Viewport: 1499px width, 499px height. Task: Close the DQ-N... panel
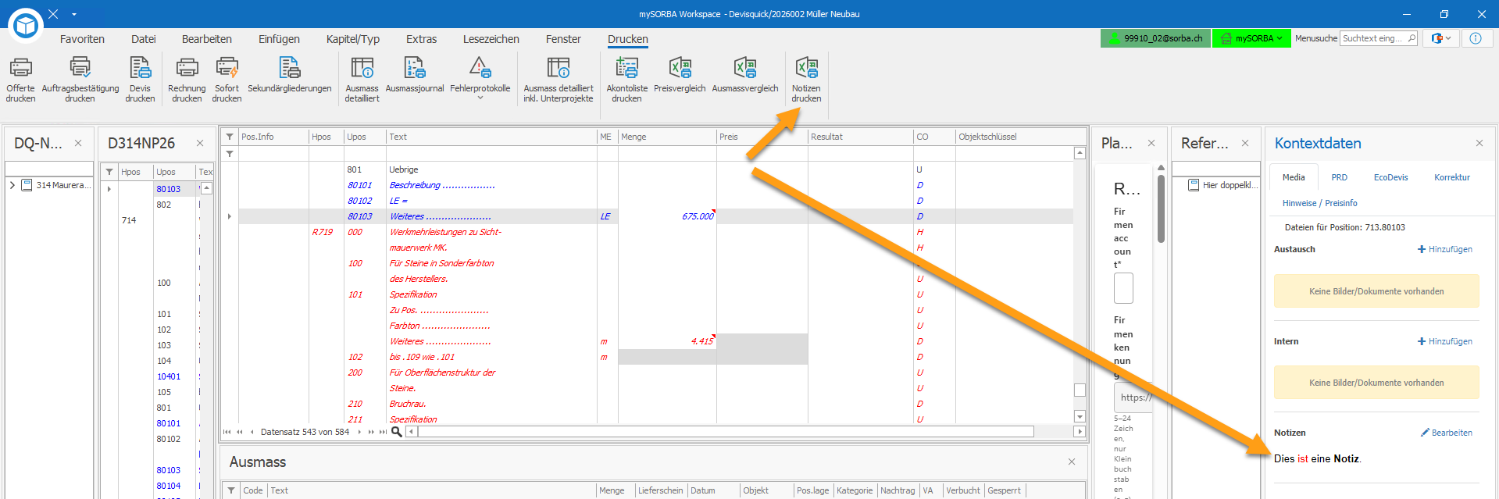[x=78, y=143]
